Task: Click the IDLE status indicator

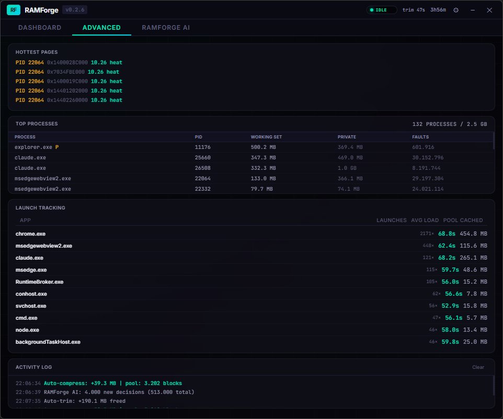Action: coord(382,10)
